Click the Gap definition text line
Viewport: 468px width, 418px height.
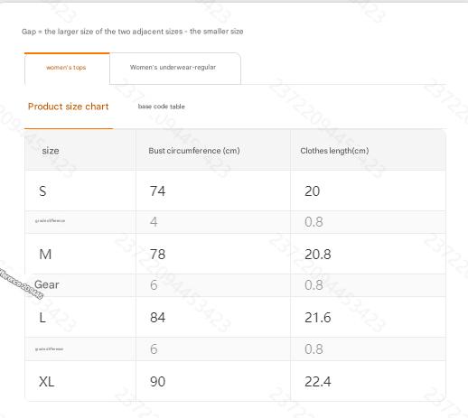click(133, 32)
